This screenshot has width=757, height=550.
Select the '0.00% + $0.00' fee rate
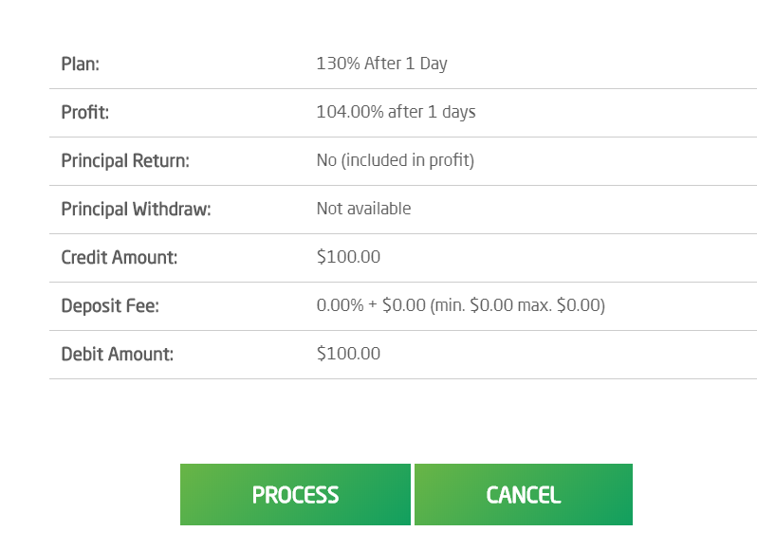tap(371, 306)
